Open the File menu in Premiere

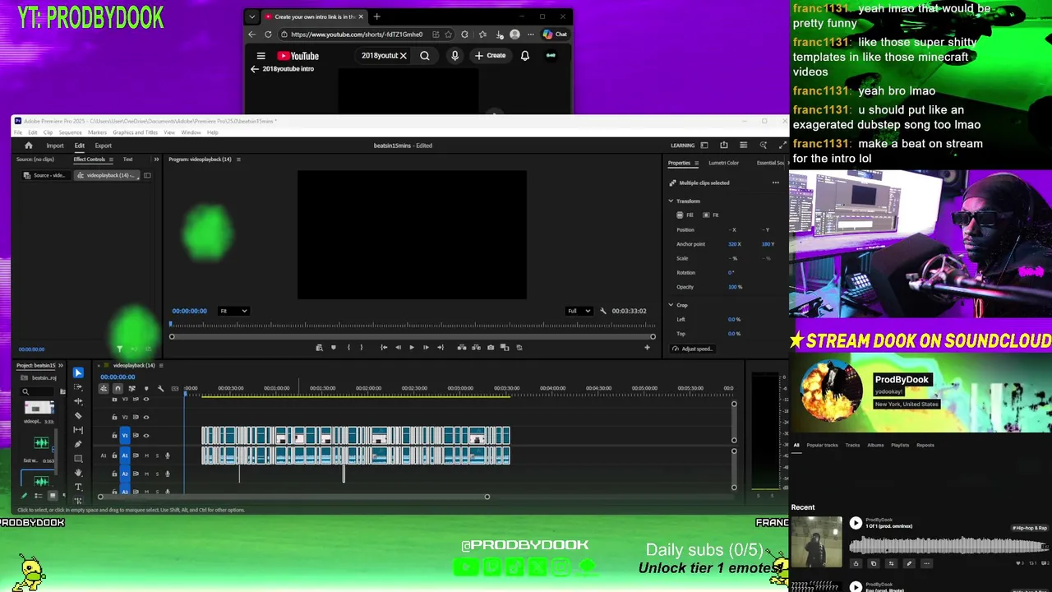18,132
